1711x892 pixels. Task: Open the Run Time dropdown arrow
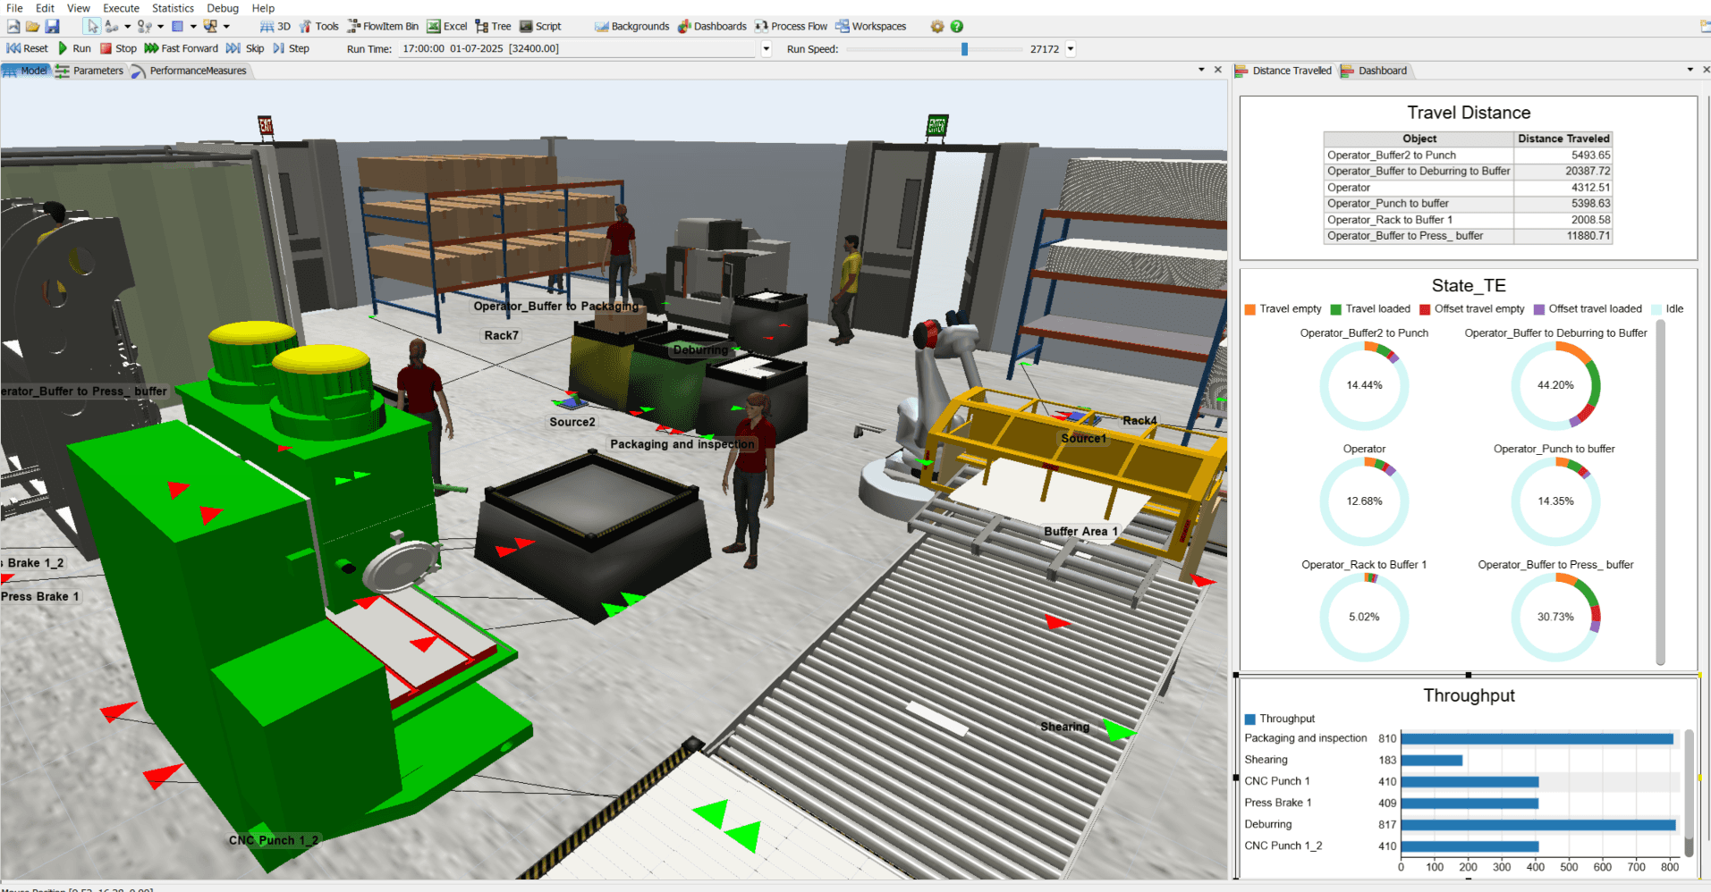click(x=765, y=48)
